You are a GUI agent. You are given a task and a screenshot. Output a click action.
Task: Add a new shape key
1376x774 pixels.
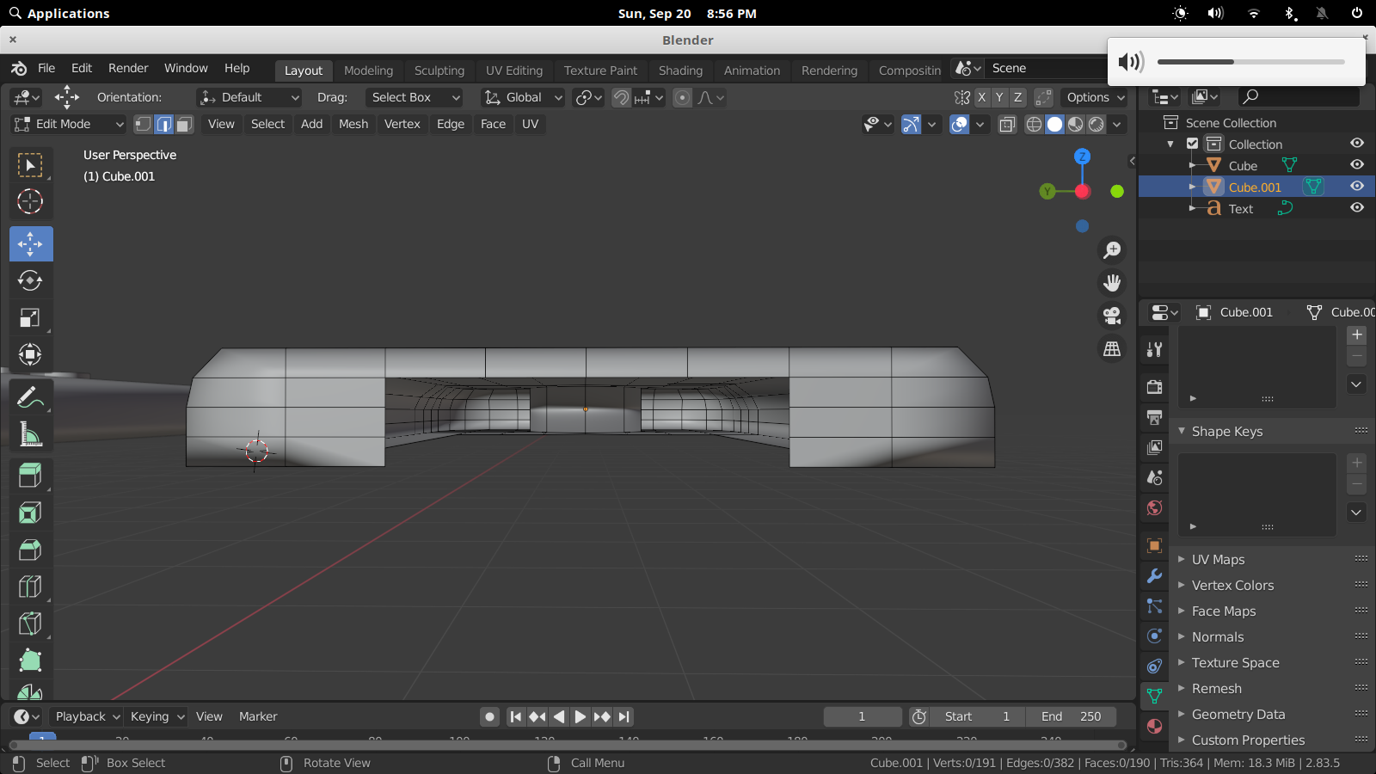coord(1357,463)
